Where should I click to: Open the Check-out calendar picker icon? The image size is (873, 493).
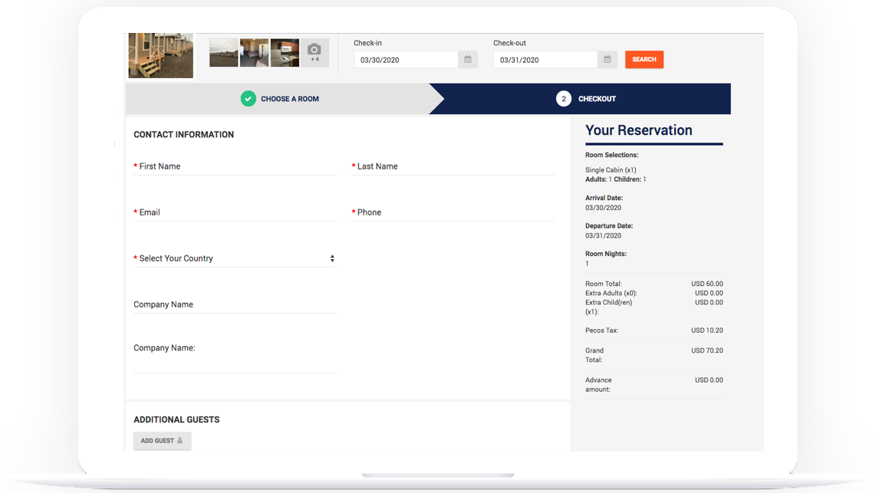point(608,58)
